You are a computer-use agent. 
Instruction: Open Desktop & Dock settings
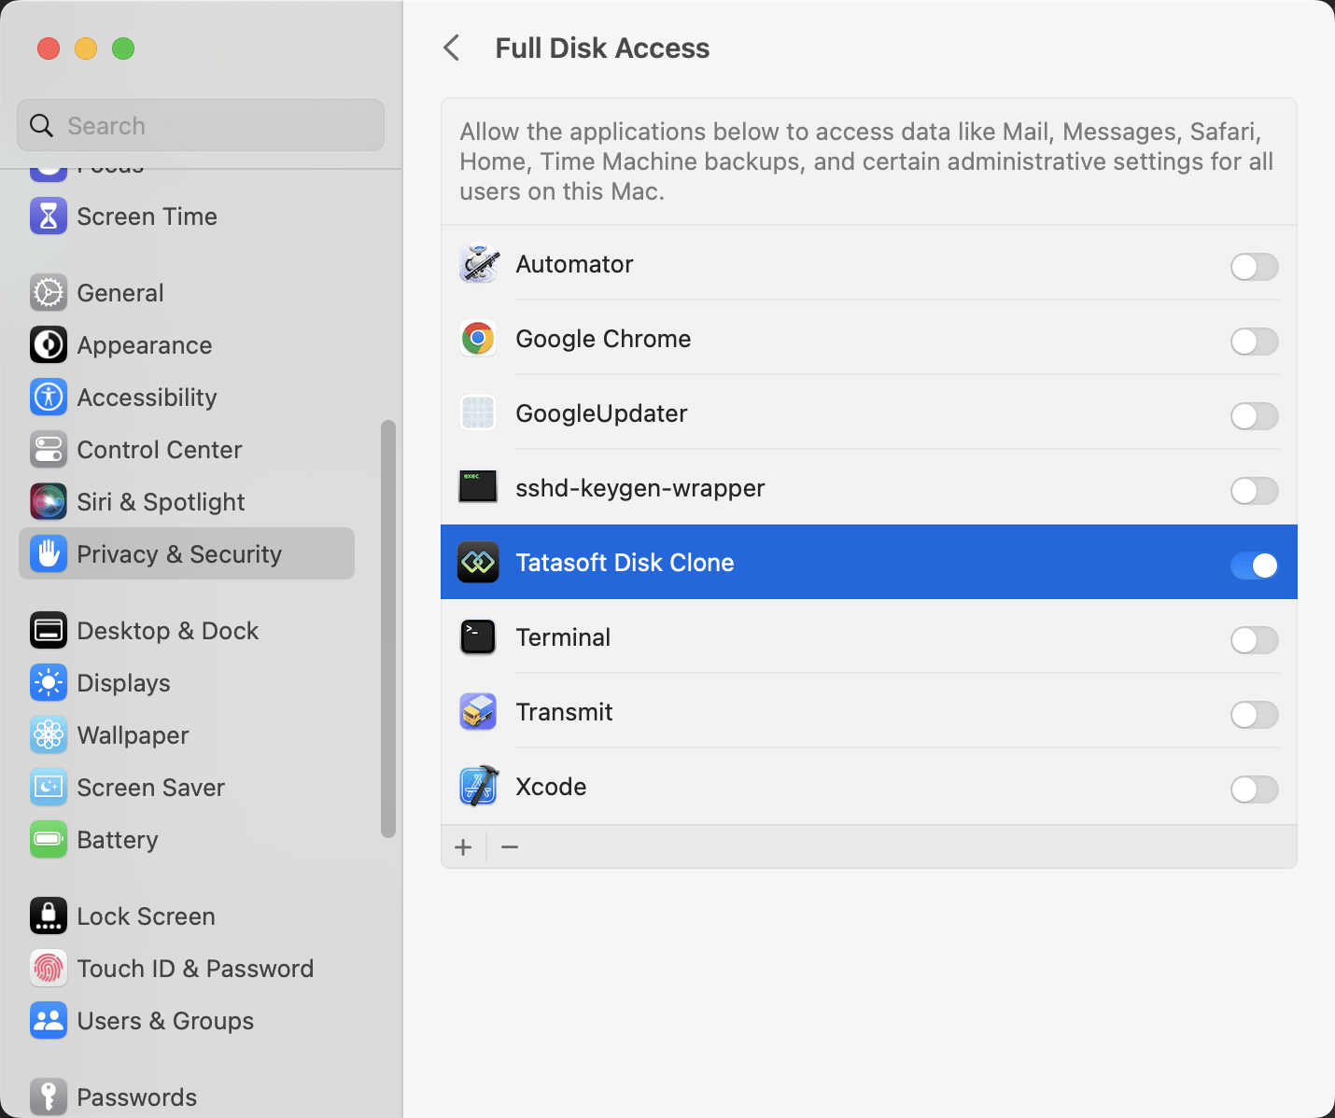point(168,630)
